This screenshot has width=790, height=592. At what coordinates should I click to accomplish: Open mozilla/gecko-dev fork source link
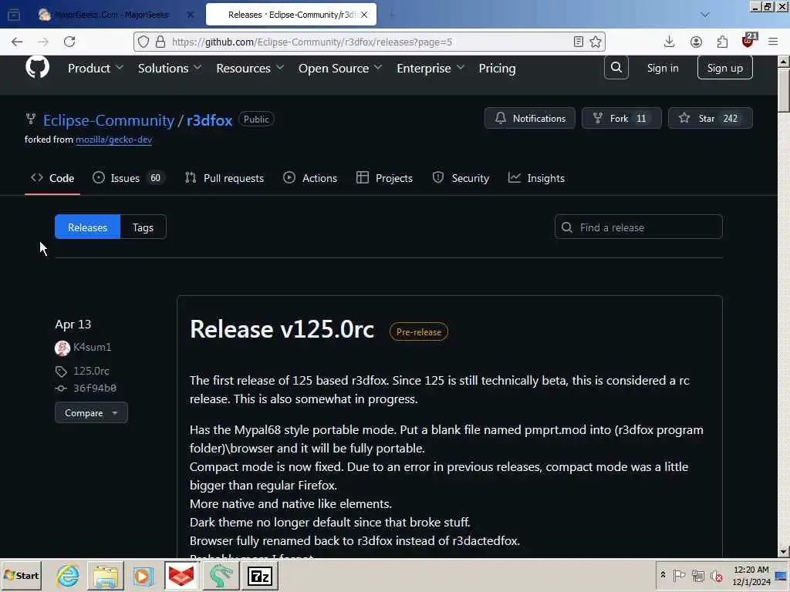(114, 140)
